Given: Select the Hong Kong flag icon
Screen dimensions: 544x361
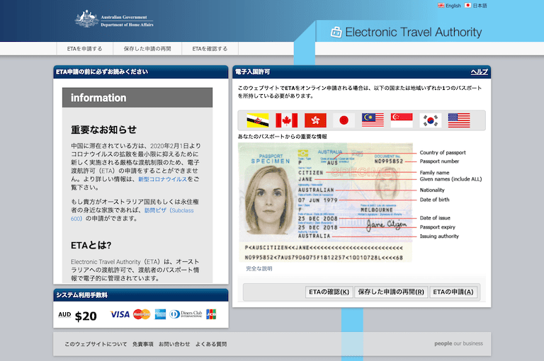Looking at the screenshot, I should pos(315,120).
